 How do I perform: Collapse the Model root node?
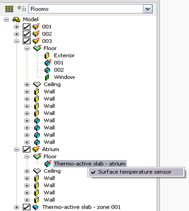click(x=6, y=20)
